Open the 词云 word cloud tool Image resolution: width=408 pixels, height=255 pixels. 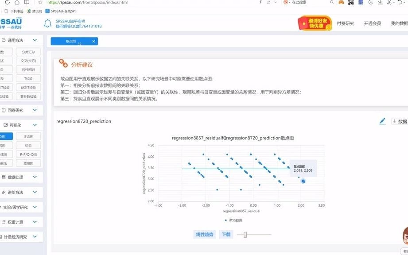28,145
